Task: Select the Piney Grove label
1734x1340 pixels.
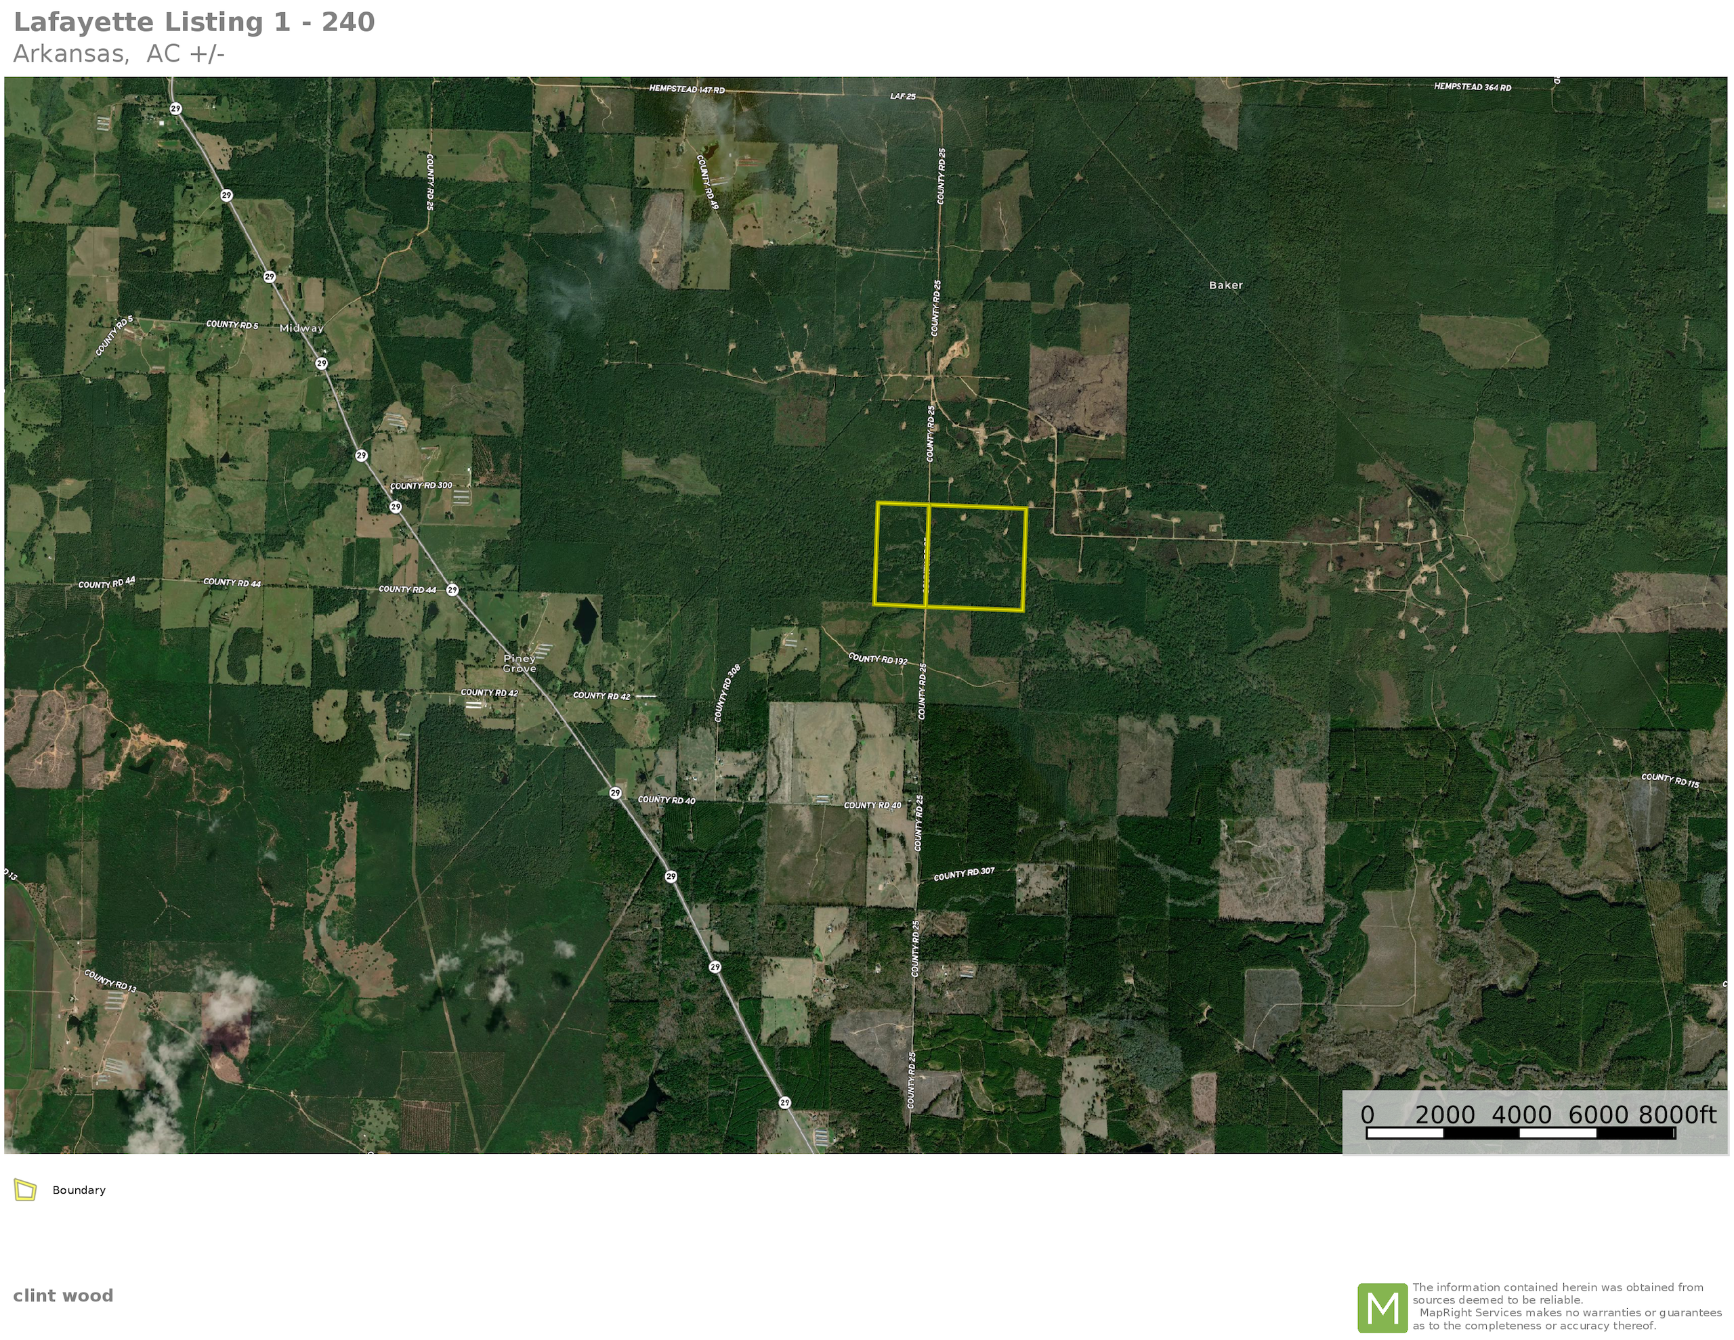Action: pyautogui.click(x=520, y=663)
